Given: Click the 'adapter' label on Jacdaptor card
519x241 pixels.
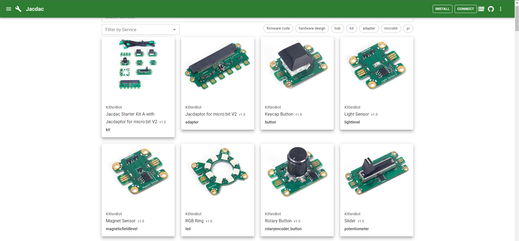Looking at the screenshot, I should click(x=192, y=122).
